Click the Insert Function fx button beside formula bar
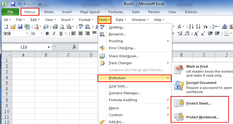The image size is (233, 124). [74, 47]
